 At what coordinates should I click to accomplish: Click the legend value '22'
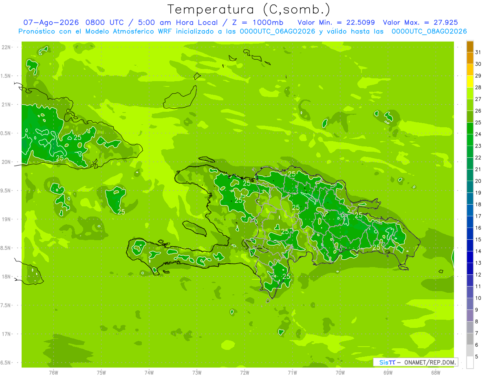[478, 157]
